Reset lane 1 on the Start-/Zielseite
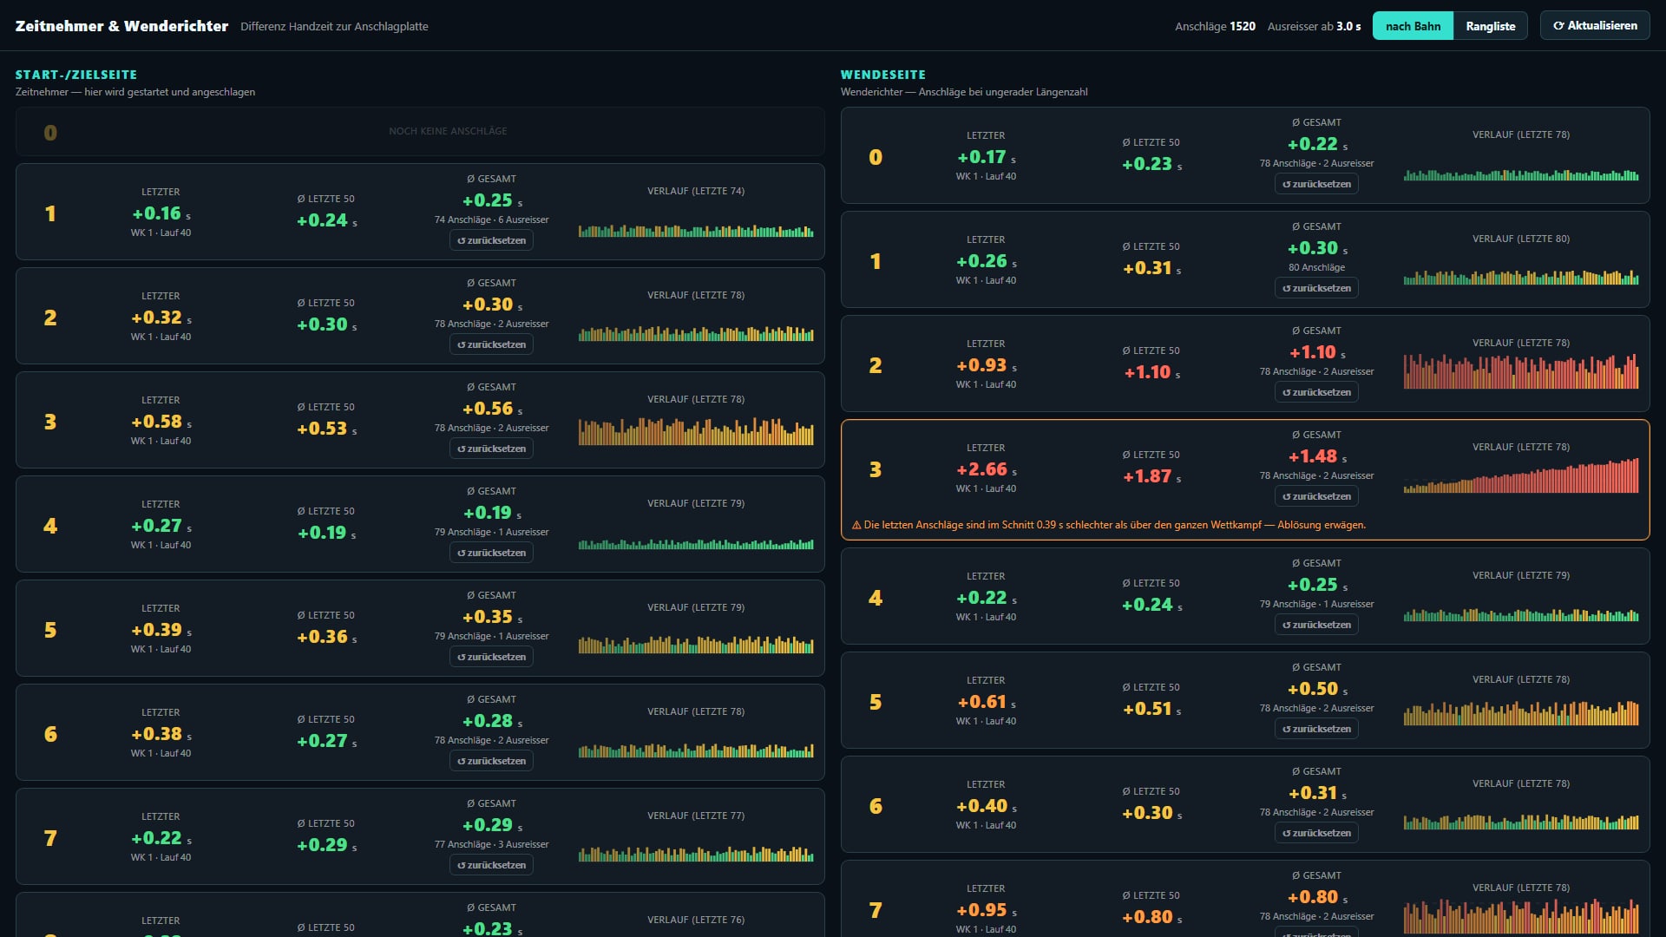 pos(491,240)
